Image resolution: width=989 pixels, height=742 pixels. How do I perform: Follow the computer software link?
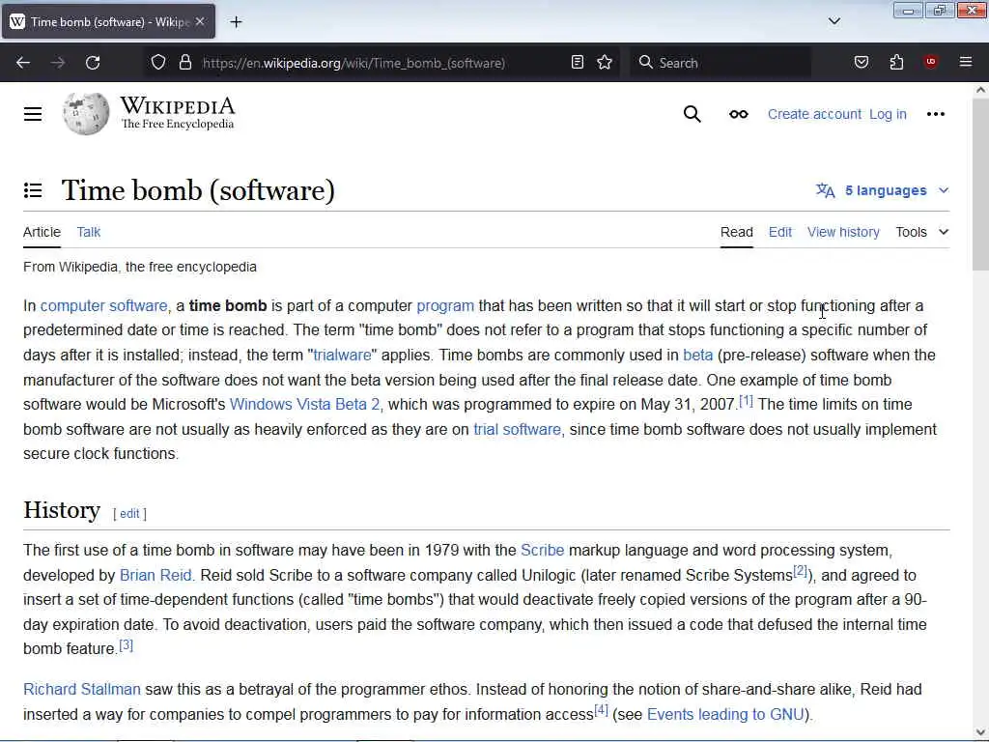104,306
